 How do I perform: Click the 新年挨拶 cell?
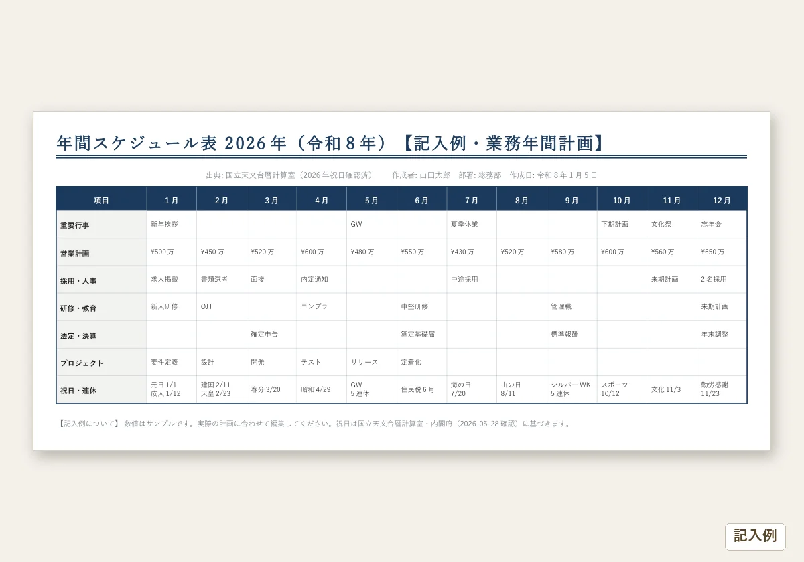pos(172,225)
